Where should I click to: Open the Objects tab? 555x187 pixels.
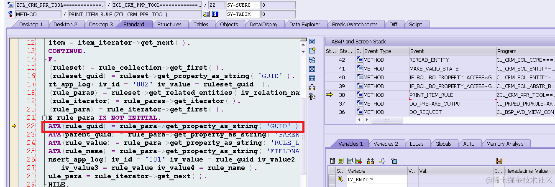point(229,24)
